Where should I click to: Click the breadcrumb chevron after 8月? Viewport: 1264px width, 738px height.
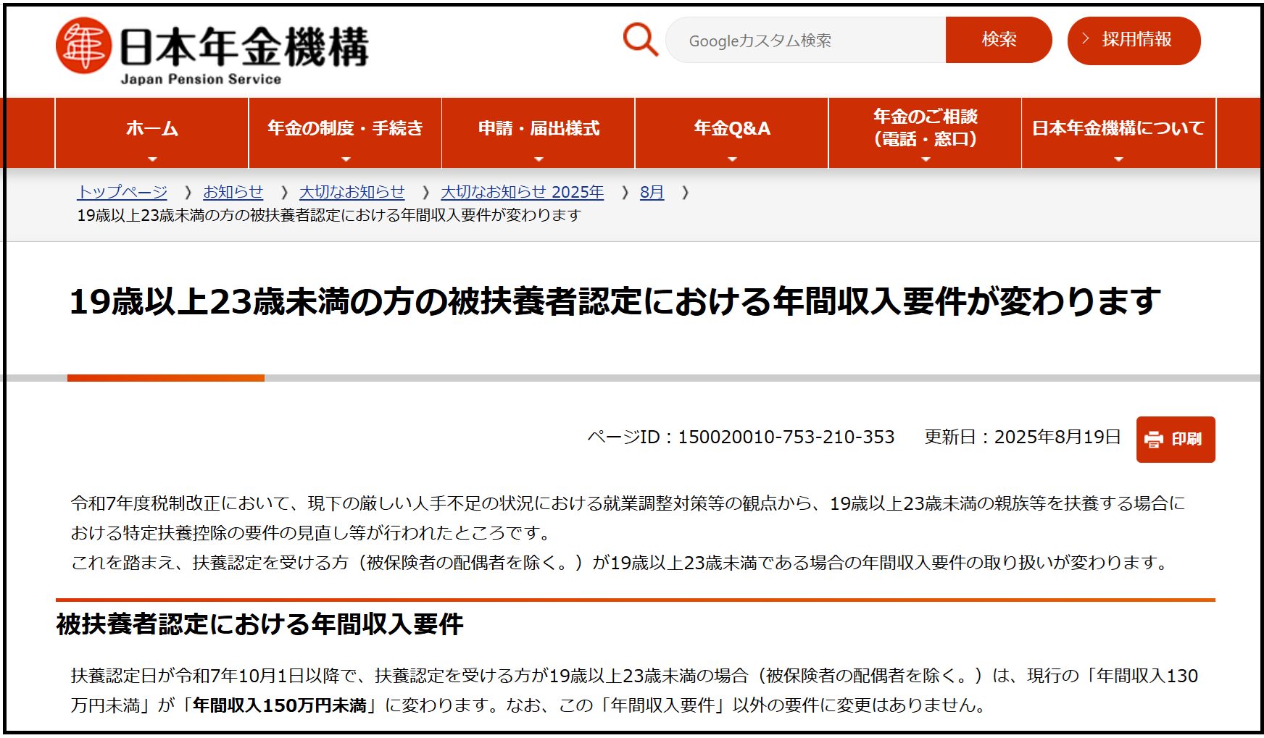pos(685,193)
